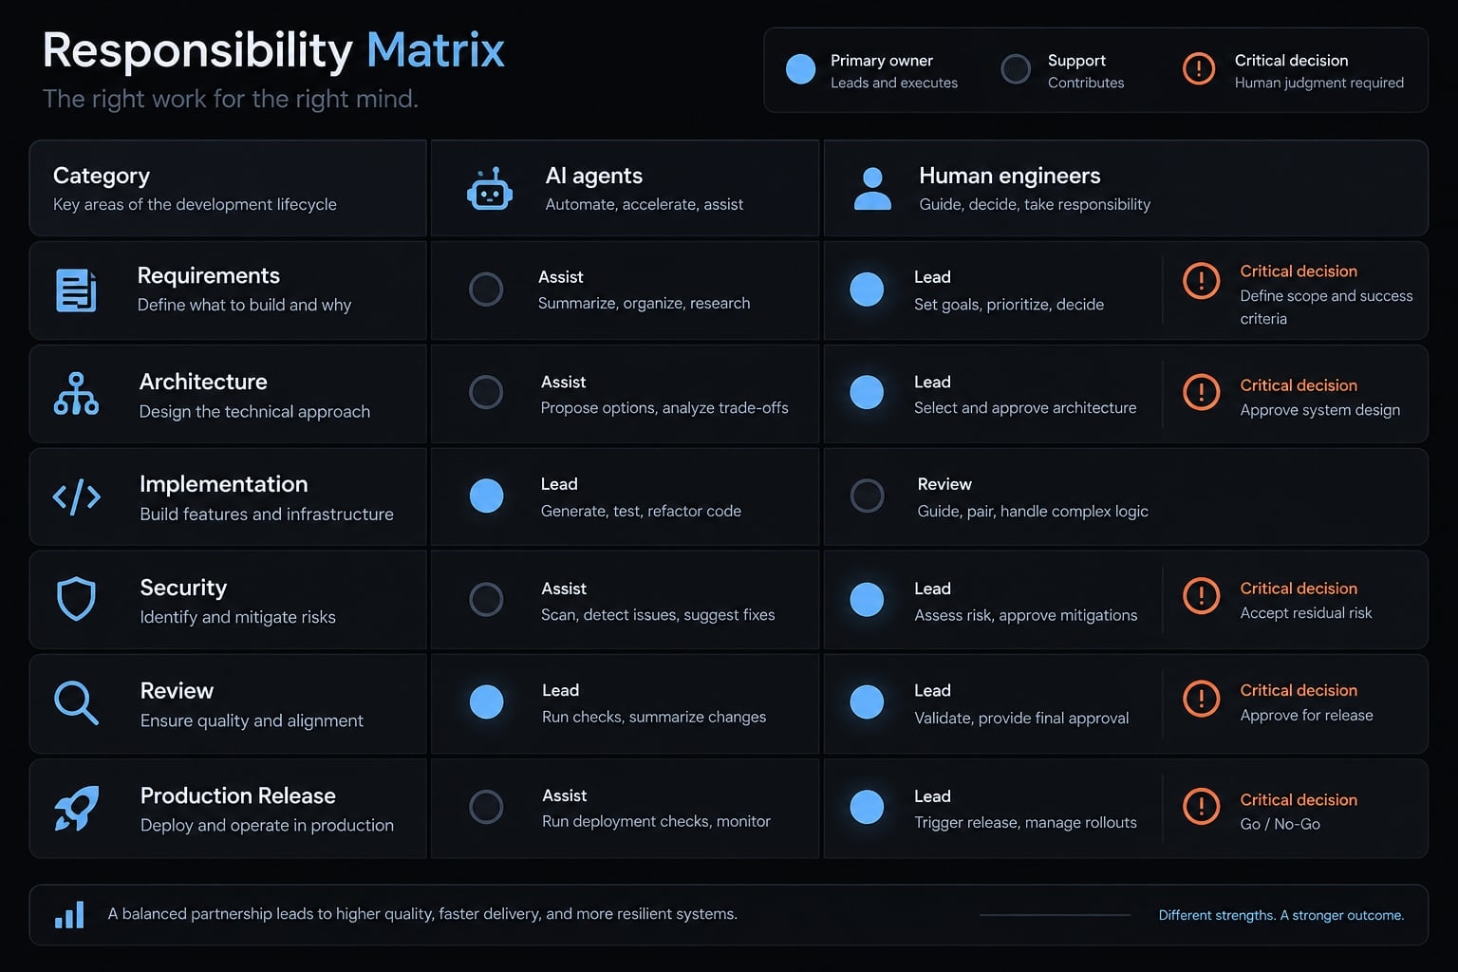Click the Security category label
Screen dimensions: 1458x972
click(183, 588)
